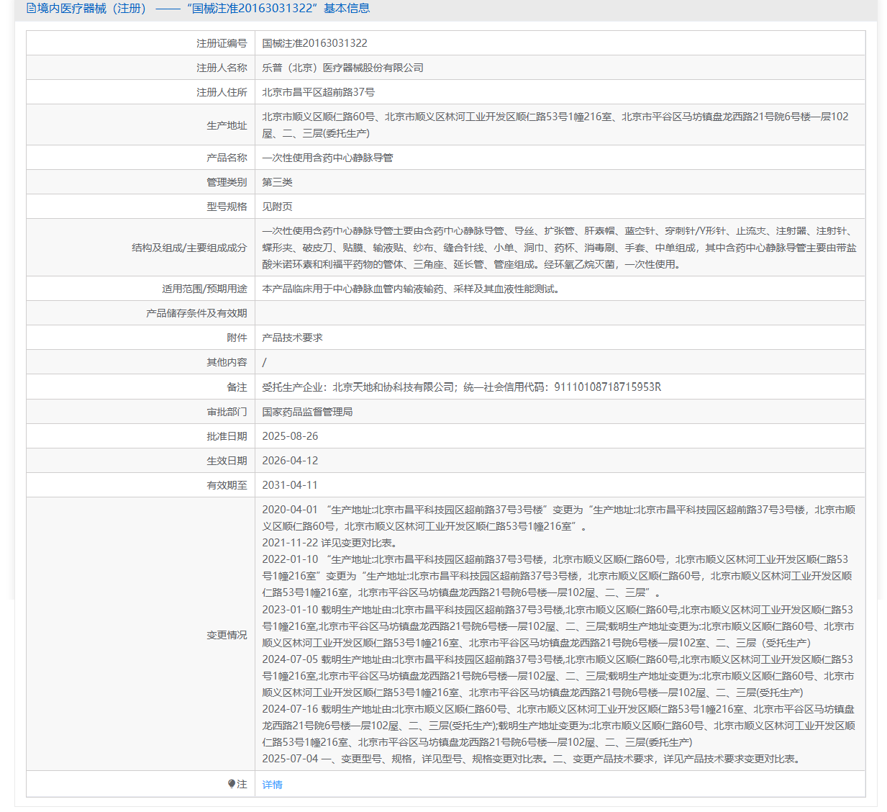Click the lightbulb icon beside 注 label
This screenshot has height=812, width=887.
click(232, 784)
